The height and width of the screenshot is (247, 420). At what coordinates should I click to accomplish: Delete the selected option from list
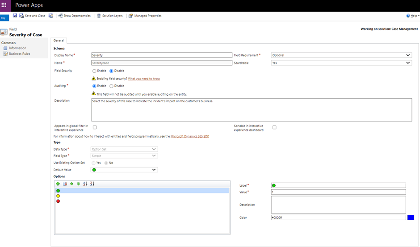(x=65, y=184)
